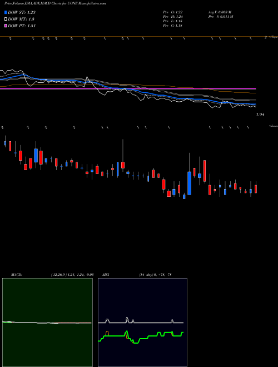Click the 'Pre O: 1.22' open value

point(173,12)
